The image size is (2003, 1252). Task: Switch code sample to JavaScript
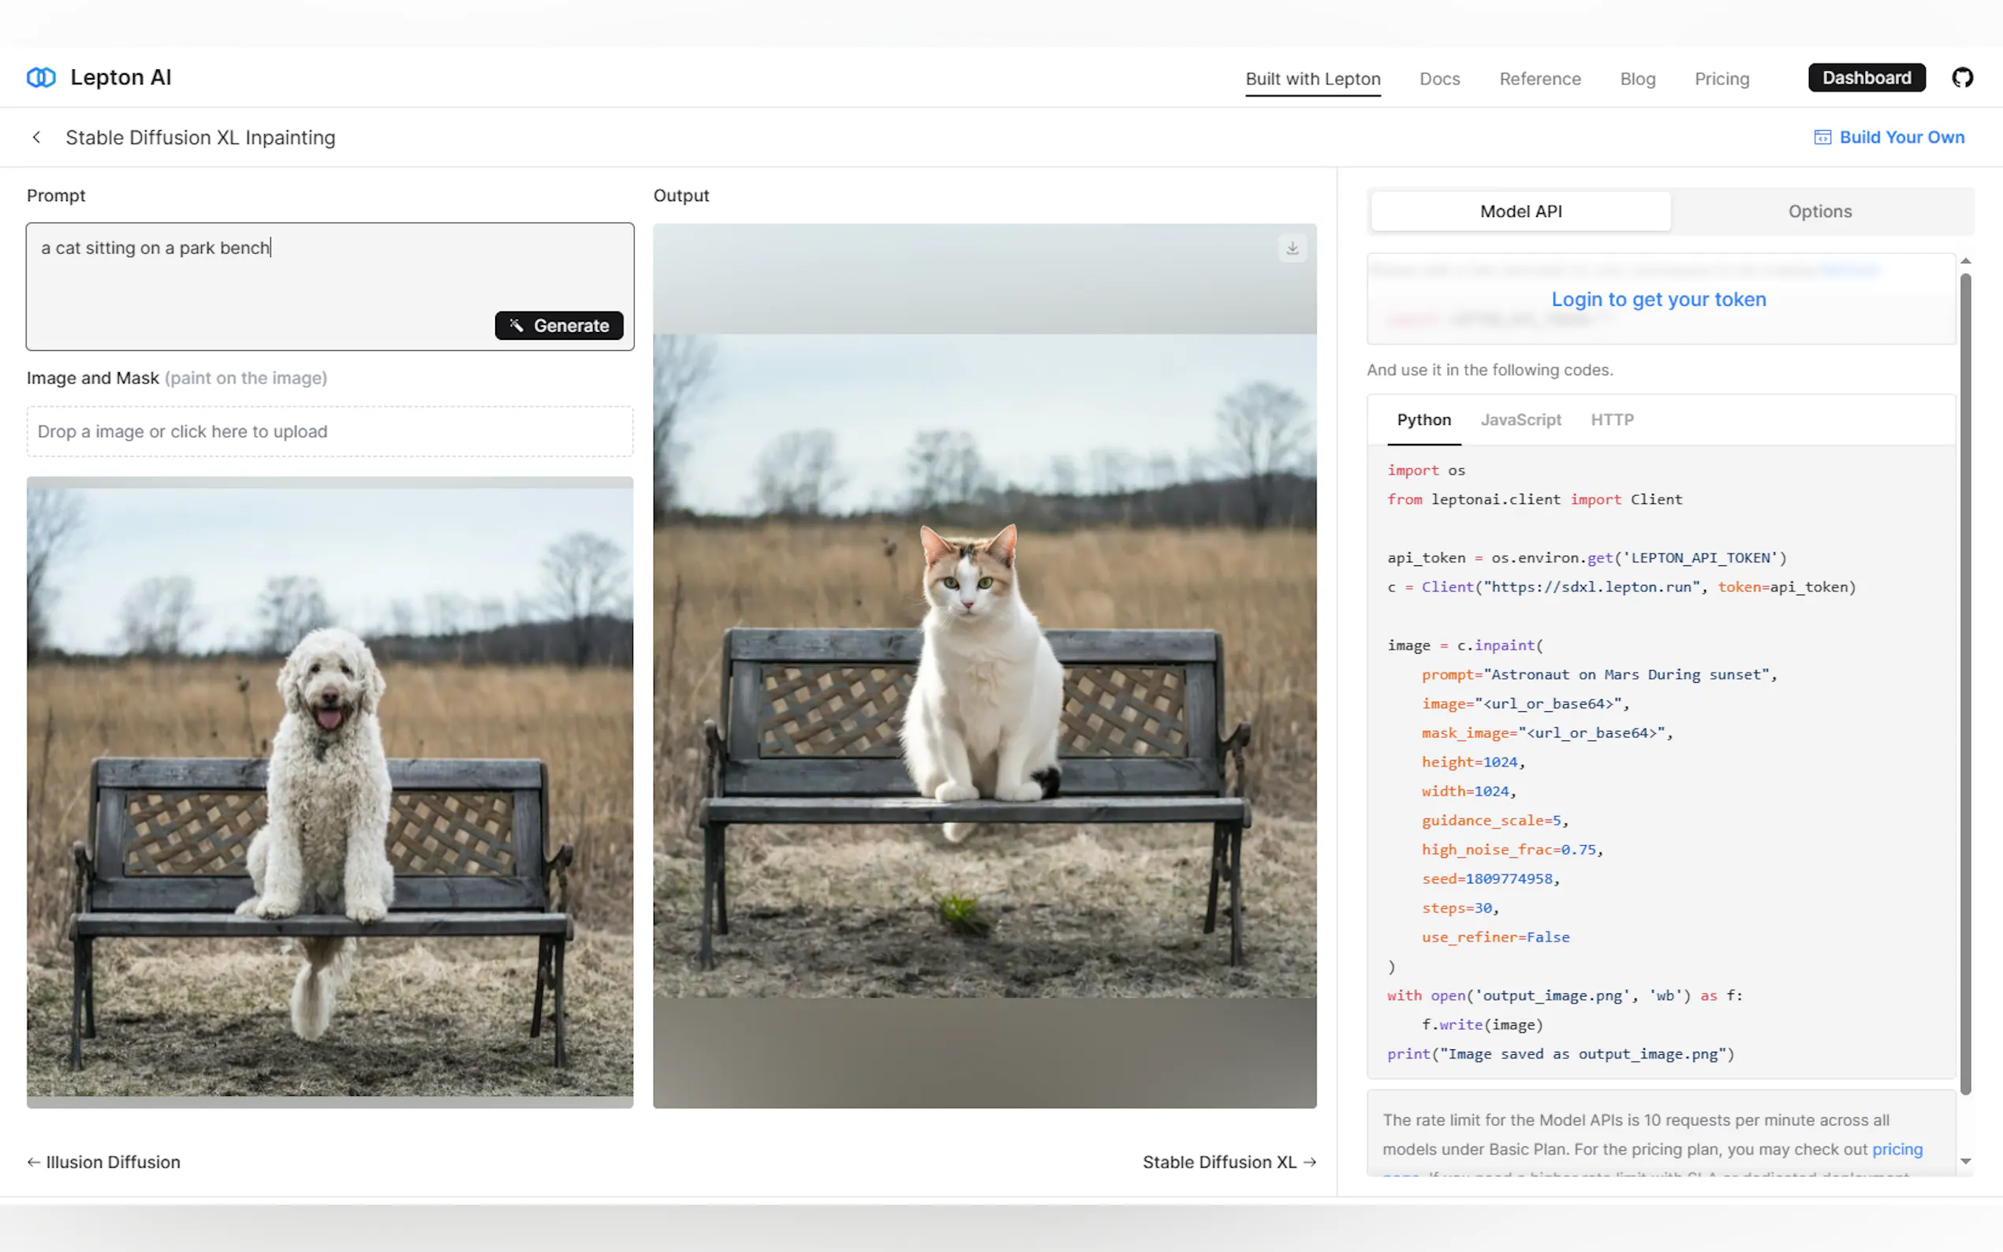[x=1520, y=419]
